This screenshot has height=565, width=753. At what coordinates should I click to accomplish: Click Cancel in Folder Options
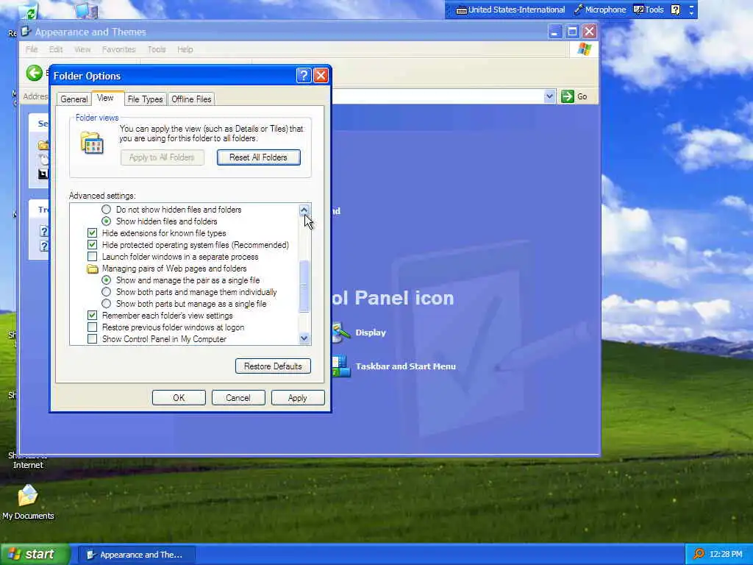click(x=238, y=398)
